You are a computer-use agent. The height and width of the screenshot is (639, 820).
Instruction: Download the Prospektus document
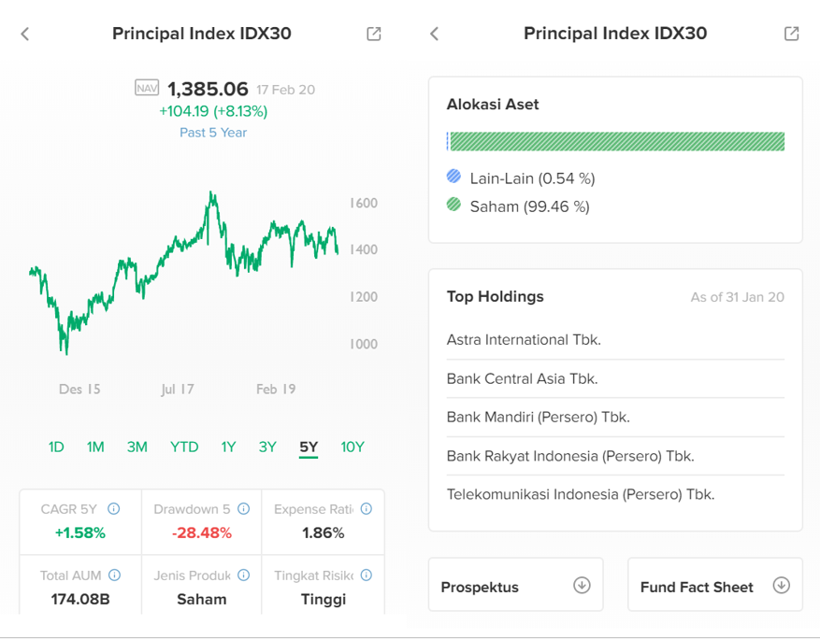[x=582, y=586]
